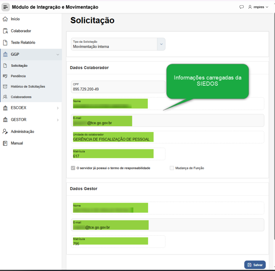
Task: Open the Manual book icon
Action: (x=5, y=143)
